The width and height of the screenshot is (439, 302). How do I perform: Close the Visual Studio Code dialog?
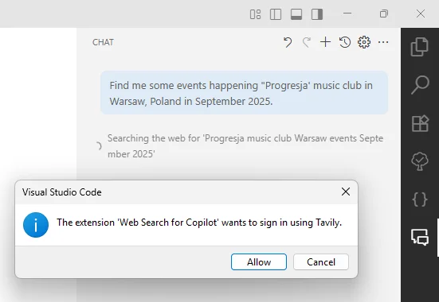click(346, 192)
